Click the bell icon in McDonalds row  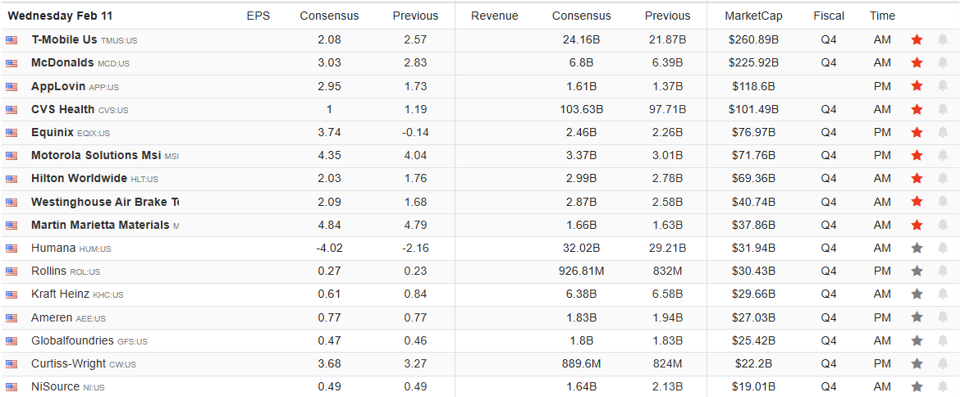pos(943,62)
